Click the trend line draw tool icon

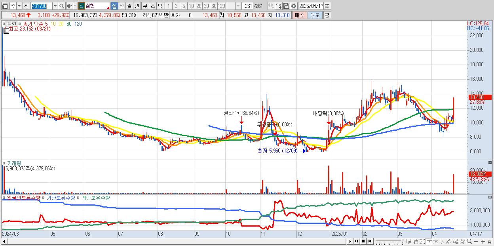pos(449,242)
